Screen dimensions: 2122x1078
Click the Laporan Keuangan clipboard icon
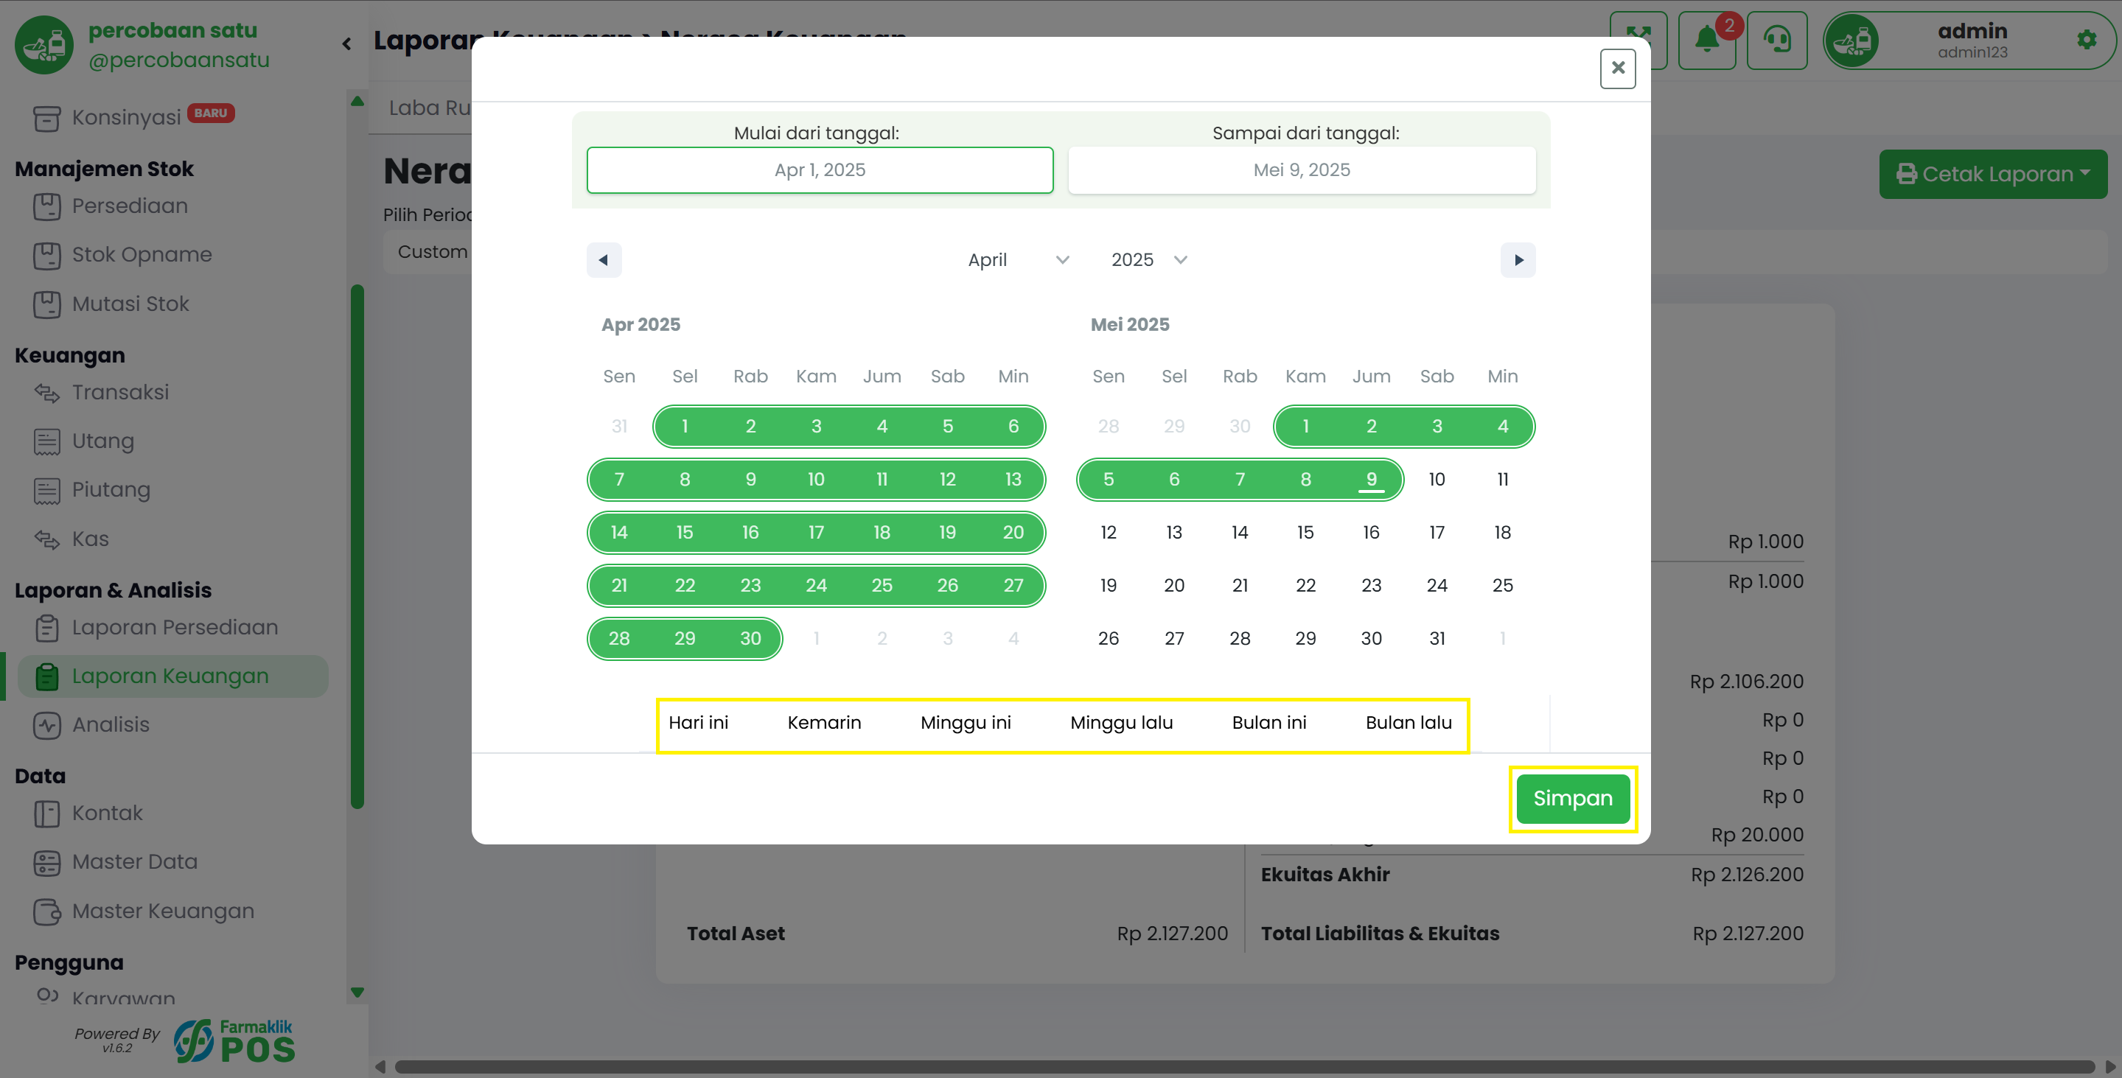(x=46, y=676)
